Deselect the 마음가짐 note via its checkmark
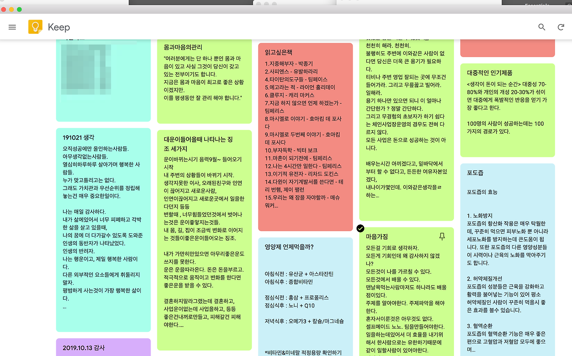 coord(360,228)
